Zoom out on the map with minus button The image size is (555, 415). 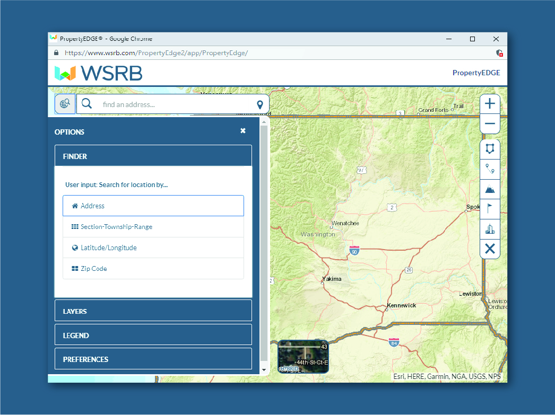pos(490,123)
